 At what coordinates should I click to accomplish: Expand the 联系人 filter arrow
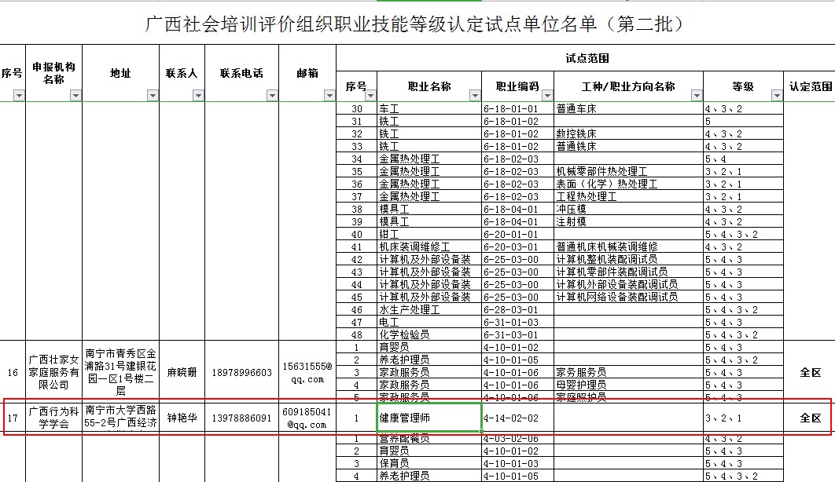point(198,96)
